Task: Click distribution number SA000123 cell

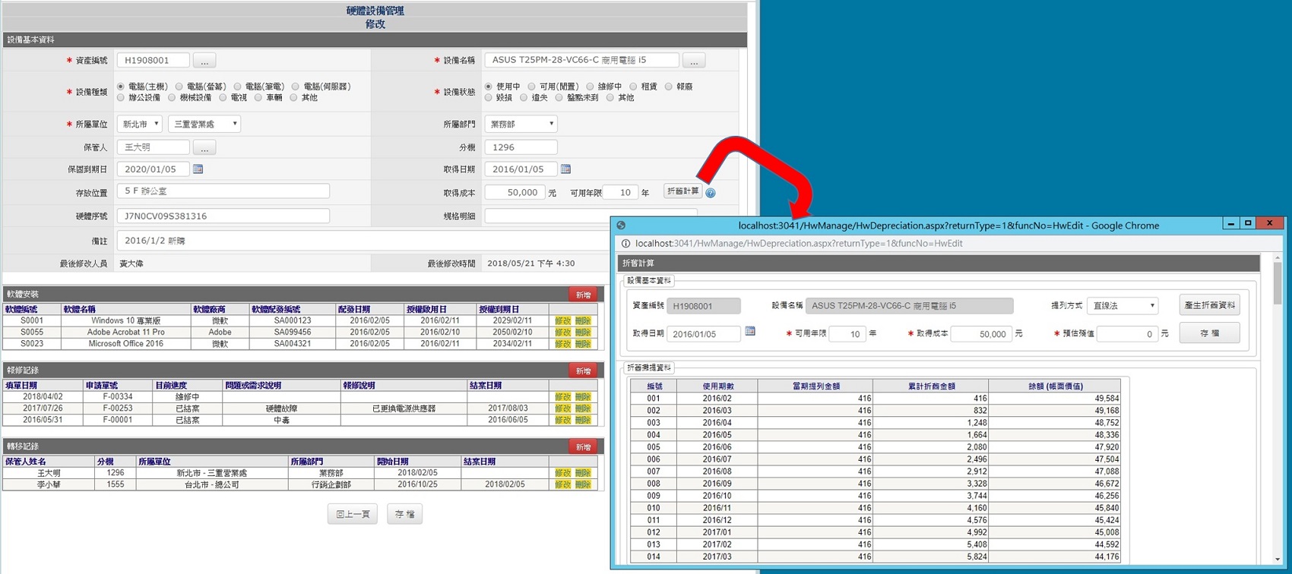Action: [293, 321]
